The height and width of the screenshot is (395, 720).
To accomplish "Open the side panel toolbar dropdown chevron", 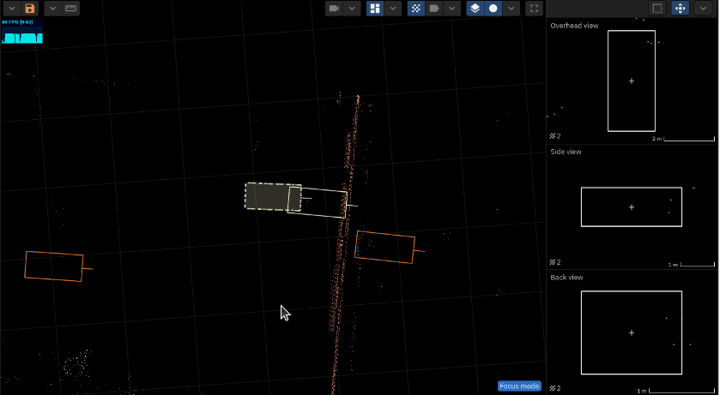I will (703, 9).
